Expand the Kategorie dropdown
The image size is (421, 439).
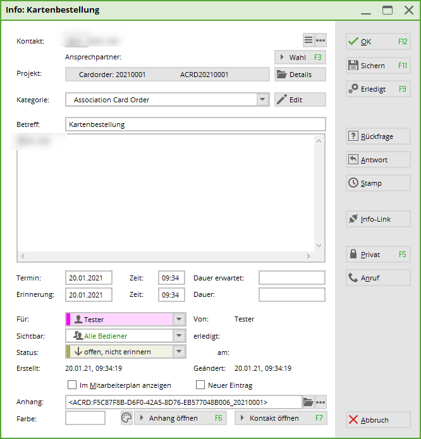[263, 100]
